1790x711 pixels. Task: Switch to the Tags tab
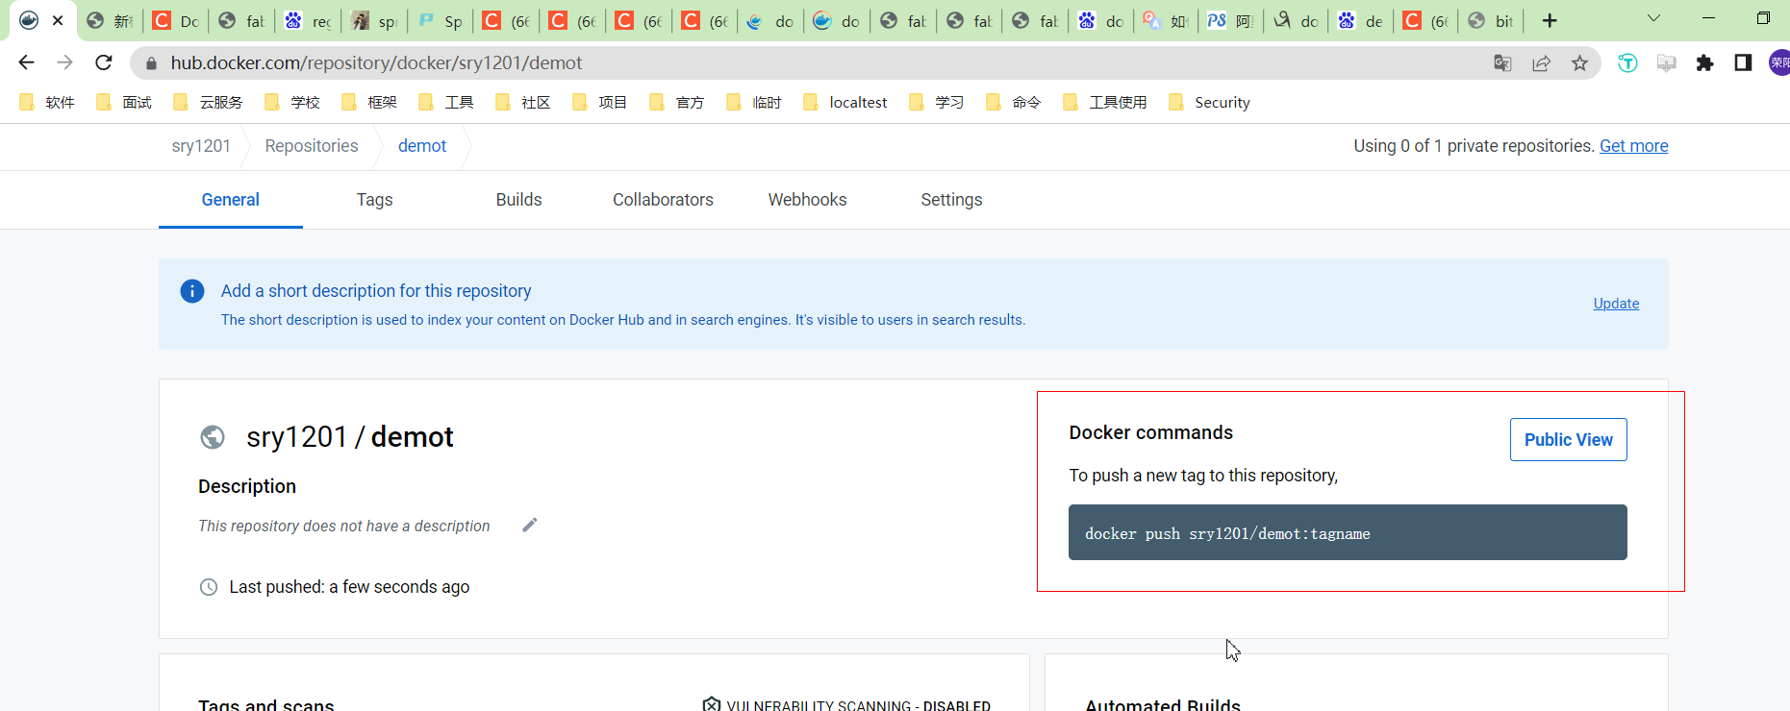(375, 200)
